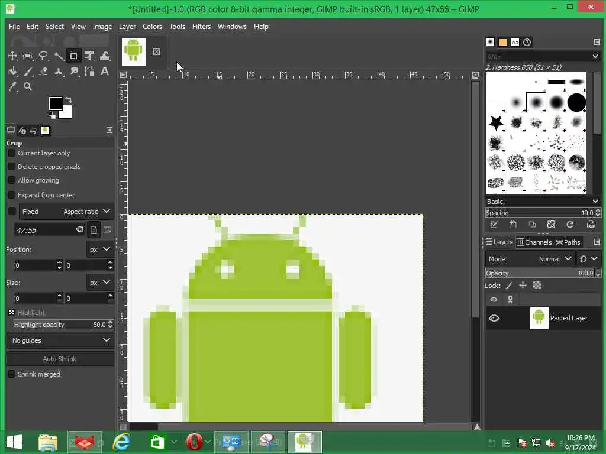Enable Allow growing checkbox

[12, 180]
